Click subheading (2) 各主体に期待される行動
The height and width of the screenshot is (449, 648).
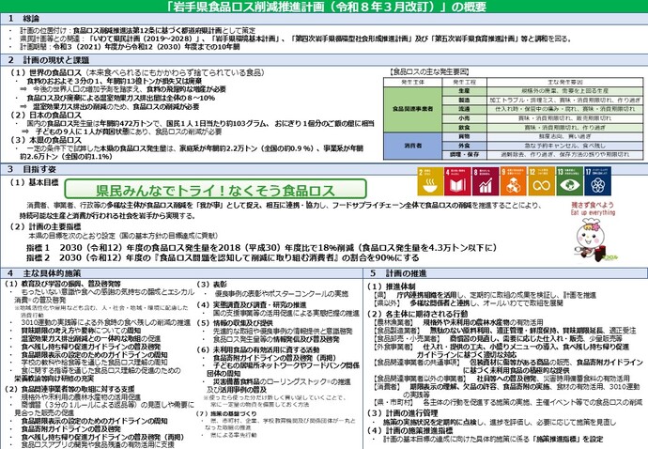(x=418, y=314)
